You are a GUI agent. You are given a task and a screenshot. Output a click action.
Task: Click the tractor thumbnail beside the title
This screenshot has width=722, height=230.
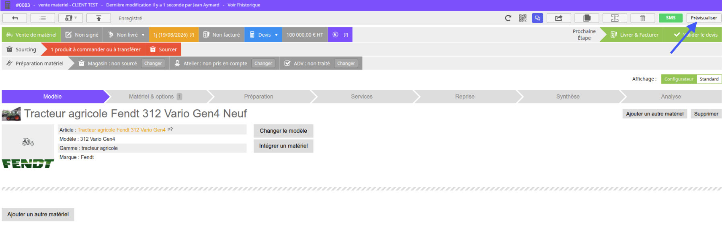coord(11,114)
